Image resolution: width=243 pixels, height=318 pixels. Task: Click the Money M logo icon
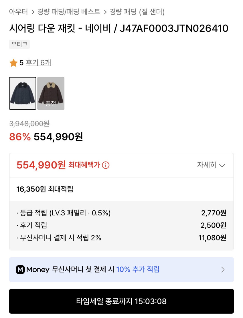tap(20, 270)
